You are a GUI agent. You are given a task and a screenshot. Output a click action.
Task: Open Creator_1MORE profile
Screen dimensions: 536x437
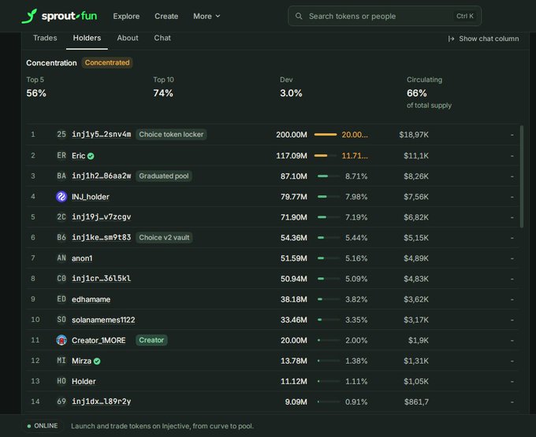tap(99, 340)
